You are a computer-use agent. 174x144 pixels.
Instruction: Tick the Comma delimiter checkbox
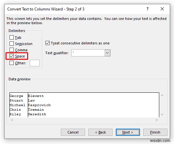tap(11, 50)
